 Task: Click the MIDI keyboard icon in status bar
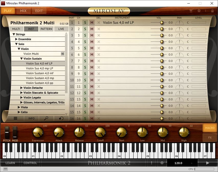(x=5, y=169)
